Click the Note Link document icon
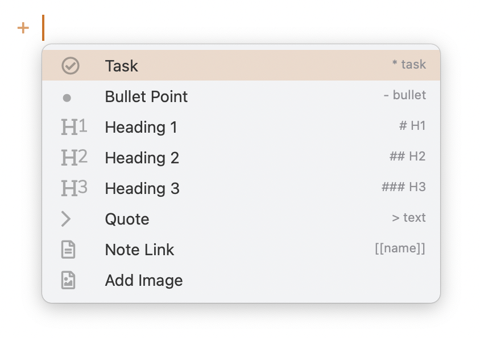The width and height of the screenshot is (480, 338). pos(68,250)
